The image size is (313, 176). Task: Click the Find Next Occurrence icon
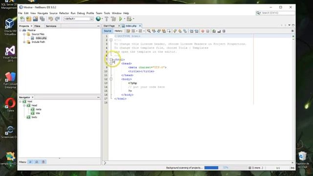coord(158,31)
